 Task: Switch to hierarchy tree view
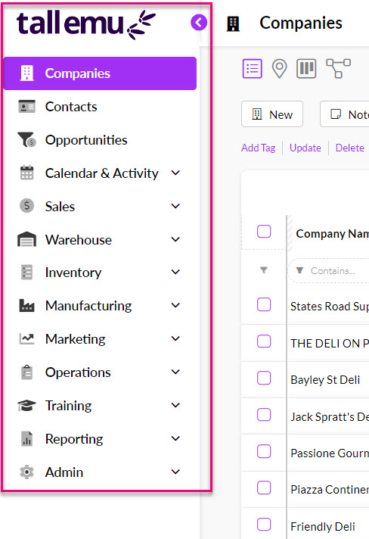339,68
